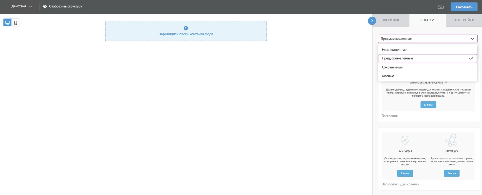Collapse the Предустановленные combo box arrow
The image size is (482, 195).
[472, 39]
